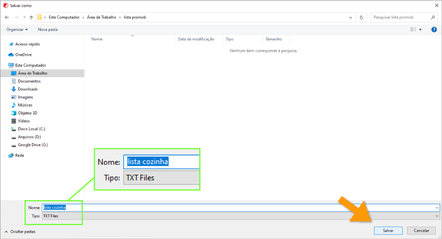442x239 pixels.
Task: Collapse folders with Ocultar pastas
Action: click(x=20, y=232)
